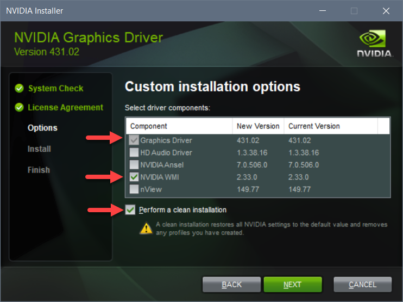Close the NVIDIA Installer window
This screenshot has height=302, width=403.
pyautogui.click(x=386, y=11)
